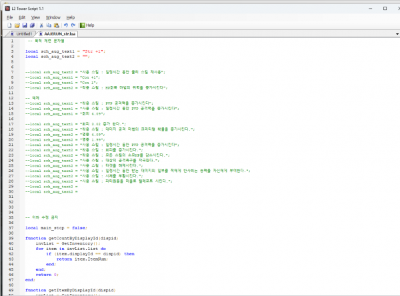
Task: Open the Edit menu
Action: click(x=22, y=17)
